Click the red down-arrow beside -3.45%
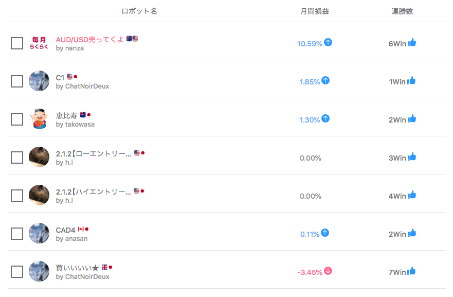The width and height of the screenshot is (453, 297). 328,271
